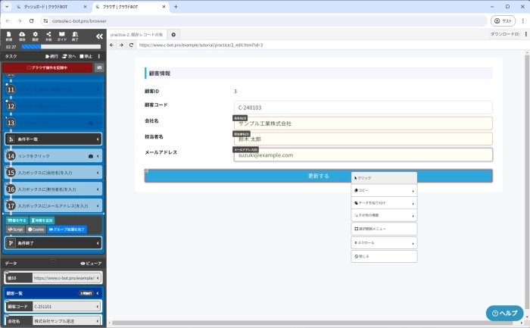Click the blue progress bar under toolbar
The image size is (530, 328).
click(x=62, y=46)
